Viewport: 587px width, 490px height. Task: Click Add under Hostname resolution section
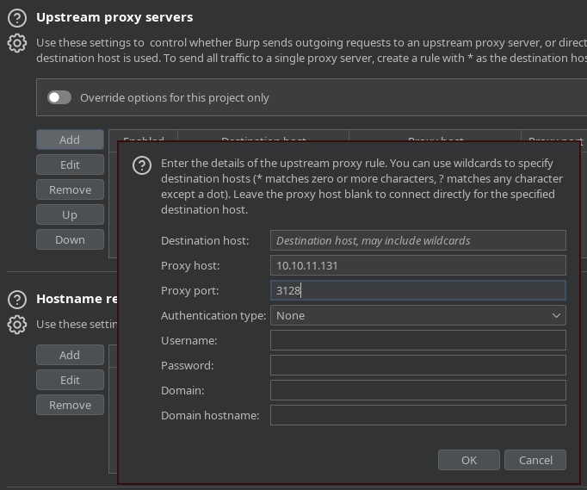pos(70,355)
